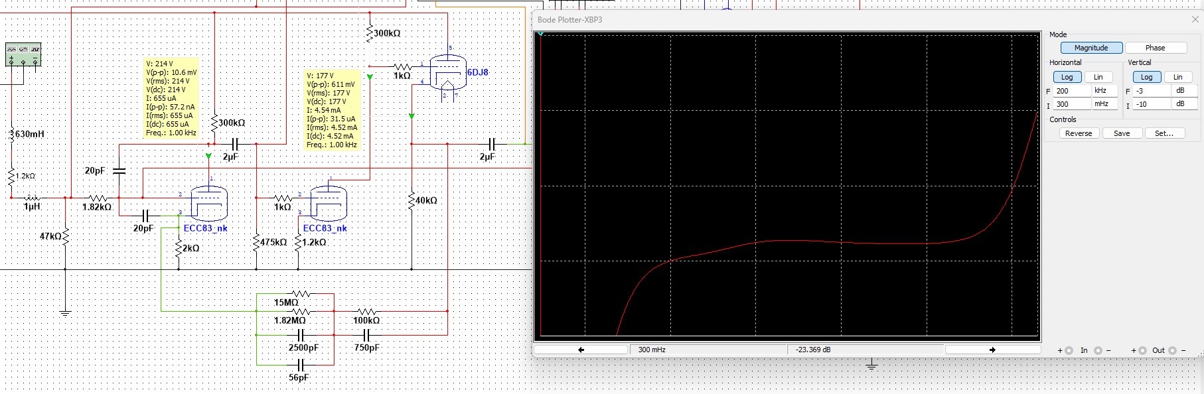Select the 300kΩ resistor beside the 214 V note
Viewport: 1204px width, 394px height.
pos(214,123)
